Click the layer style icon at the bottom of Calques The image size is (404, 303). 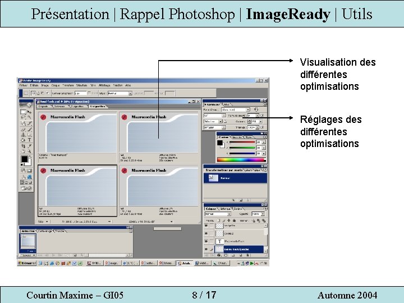point(219,255)
